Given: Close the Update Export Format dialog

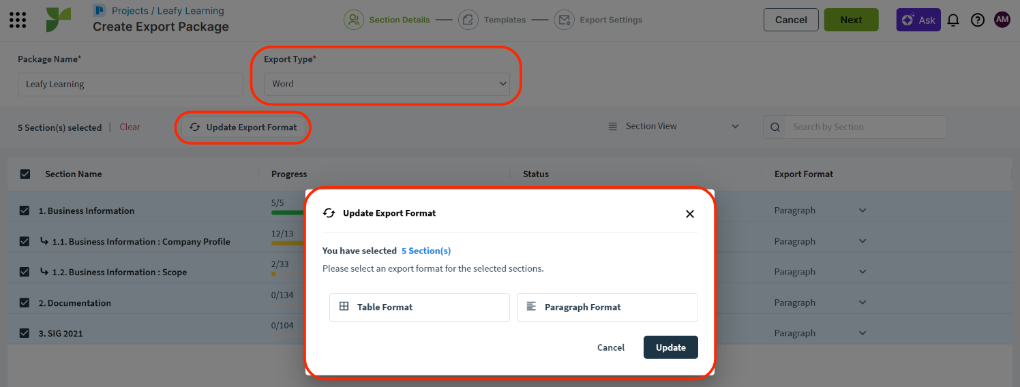Looking at the screenshot, I should pos(689,214).
